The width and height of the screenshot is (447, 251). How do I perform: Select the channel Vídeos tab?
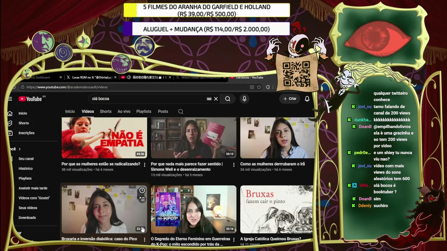pyautogui.click(x=88, y=112)
